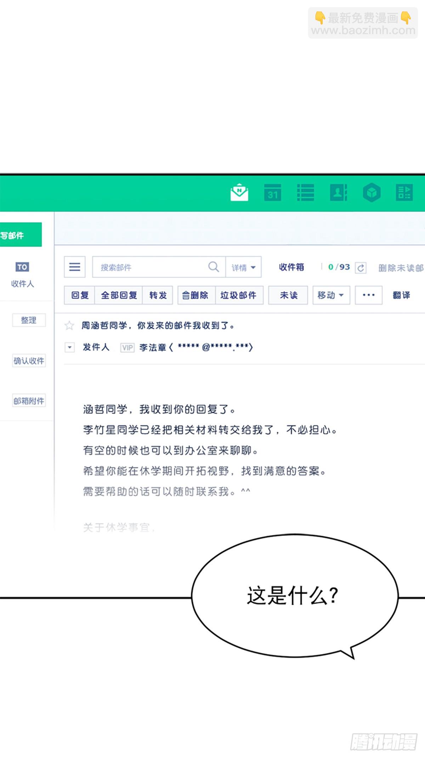The image size is (425, 758).
Task: Open the contacts address book icon
Action: 338,193
